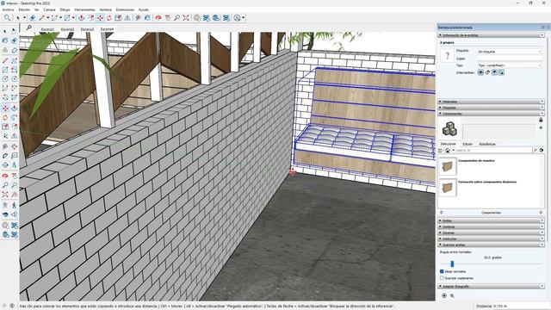Activate the Follow Me tool in the left toolbar

[x=14, y=117]
